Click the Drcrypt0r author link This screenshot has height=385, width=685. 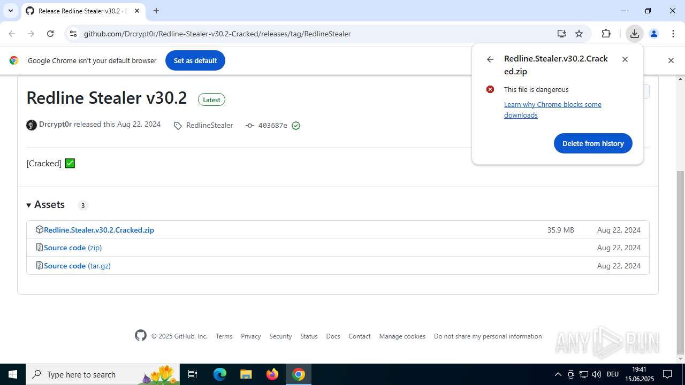coord(55,124)
